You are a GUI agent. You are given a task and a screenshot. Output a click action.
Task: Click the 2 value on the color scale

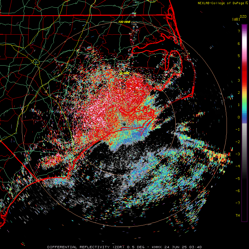click(239, 93)
